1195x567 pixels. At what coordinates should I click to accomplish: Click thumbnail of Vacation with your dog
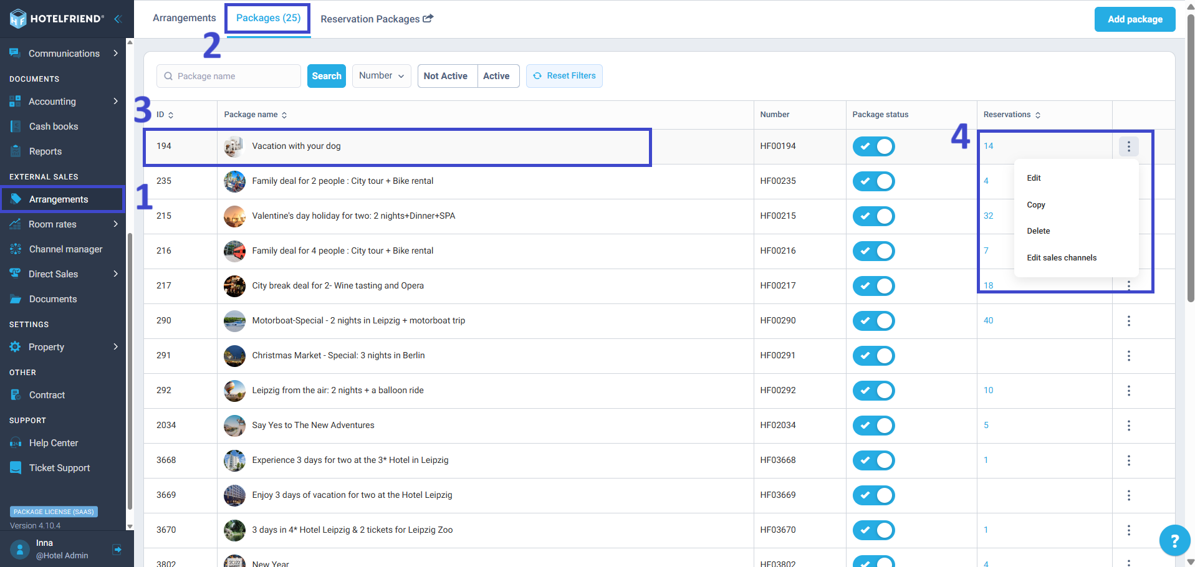point(234,146)
